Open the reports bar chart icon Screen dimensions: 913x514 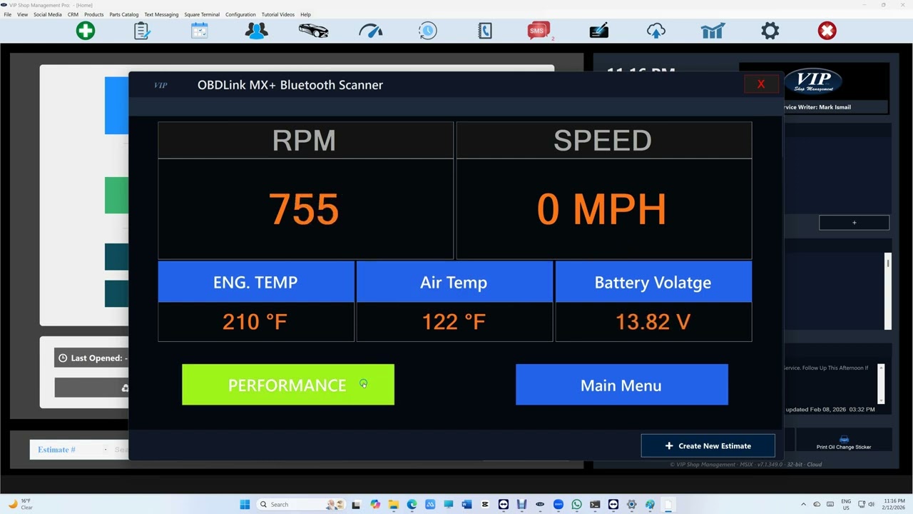[713, 31]
